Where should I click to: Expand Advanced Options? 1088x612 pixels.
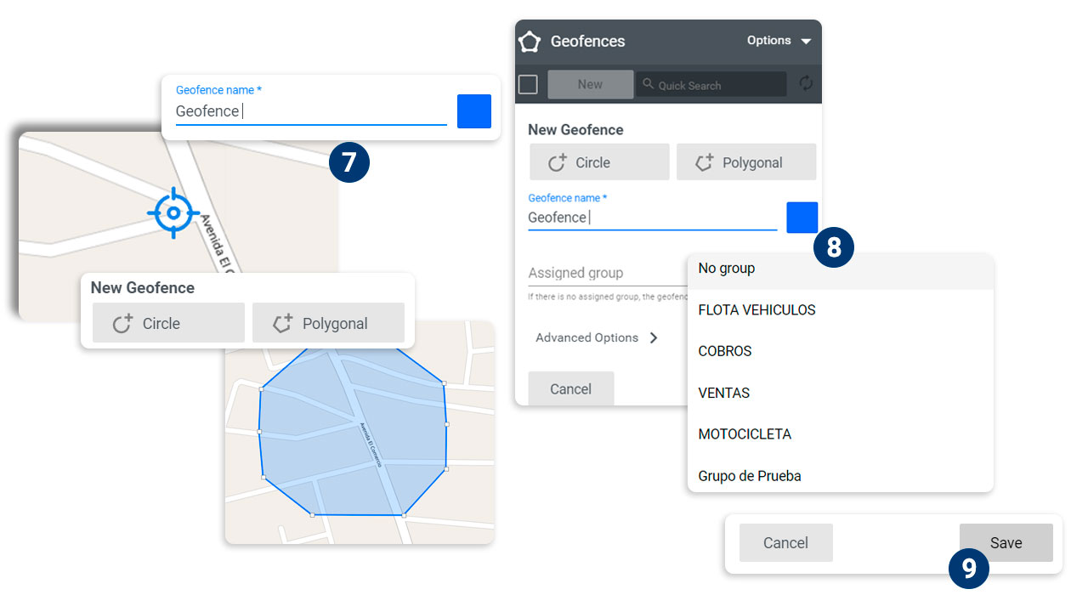tap(596, 337)
